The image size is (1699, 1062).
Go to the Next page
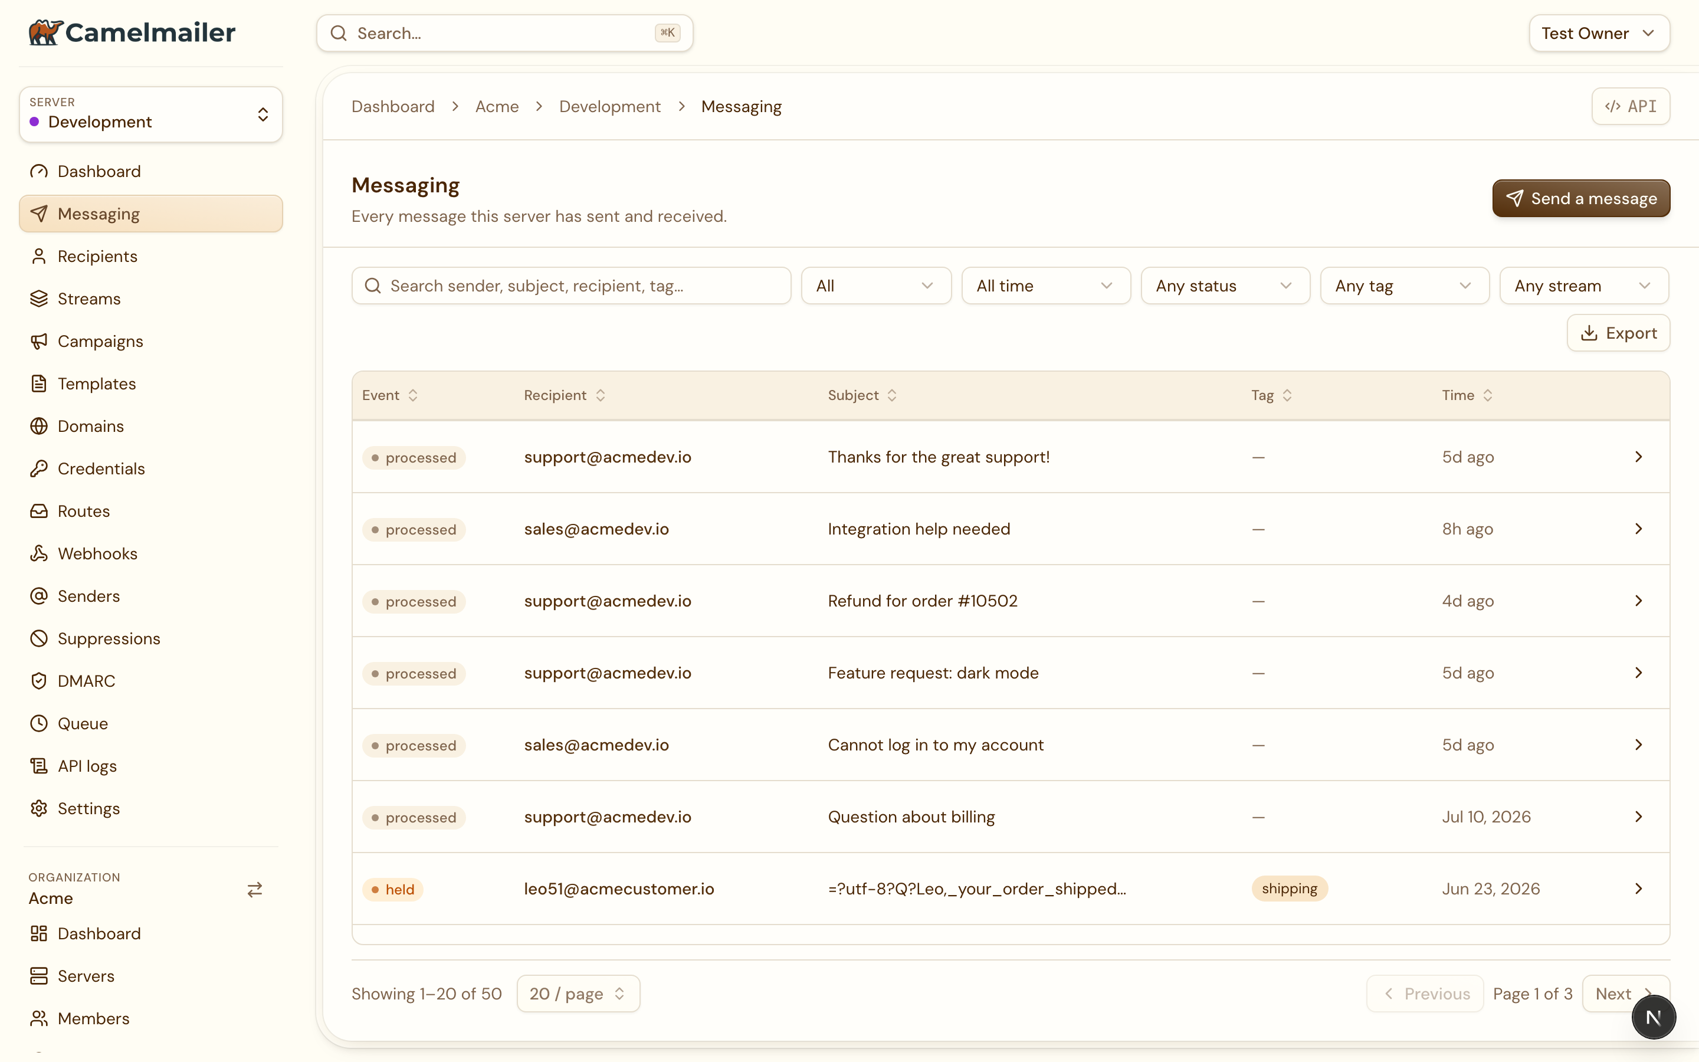point(1626,994)
